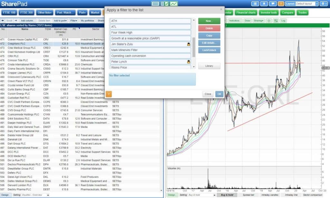Open the list Setting dropdown arrow

point(48,195)
